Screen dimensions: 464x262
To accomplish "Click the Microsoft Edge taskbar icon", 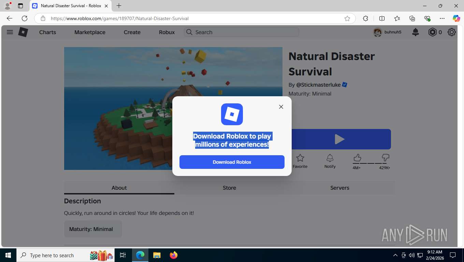I will [140, 255].
